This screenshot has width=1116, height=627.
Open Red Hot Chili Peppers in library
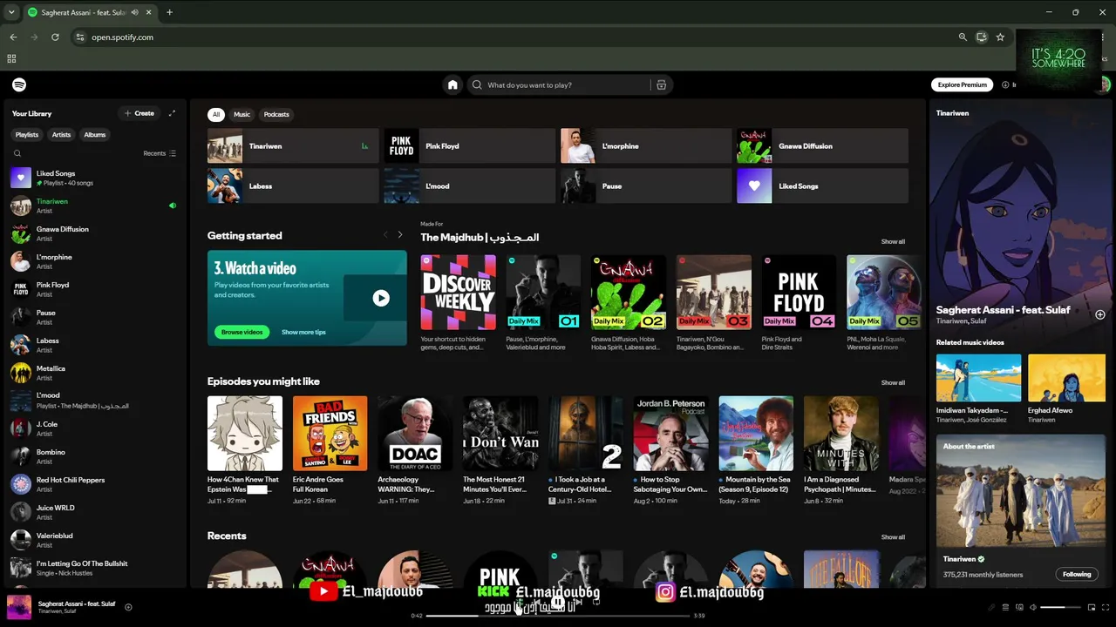tap(94, 484)
